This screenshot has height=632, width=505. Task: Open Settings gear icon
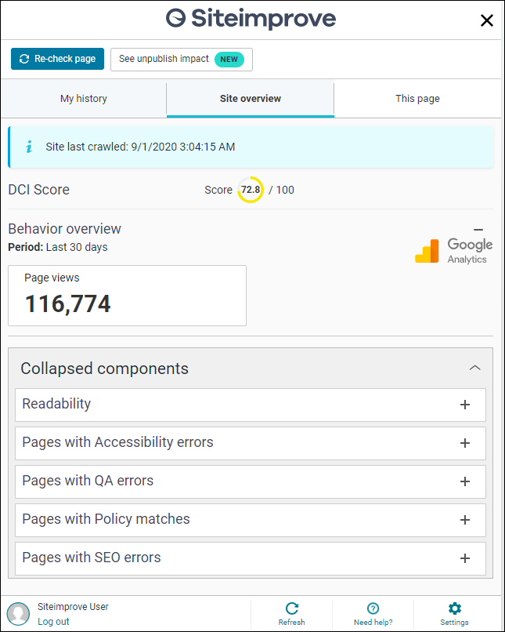coord(455,608)
